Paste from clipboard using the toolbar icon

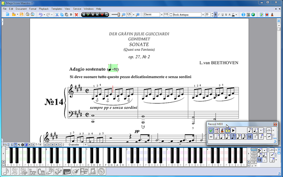[67, 15]
